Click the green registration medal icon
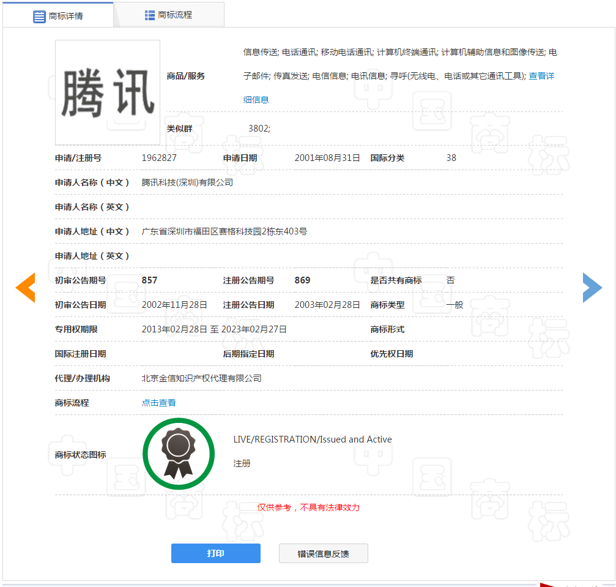The image size is (616, 587). (179, 454)
